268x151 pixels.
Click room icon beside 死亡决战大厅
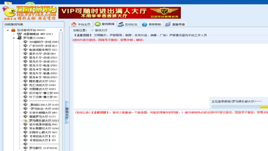[x=25, y=85]
